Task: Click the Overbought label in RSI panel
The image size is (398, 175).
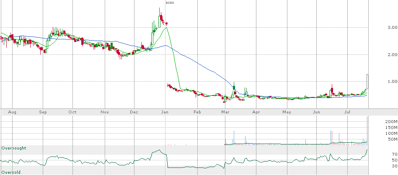Action: (14, 148)
